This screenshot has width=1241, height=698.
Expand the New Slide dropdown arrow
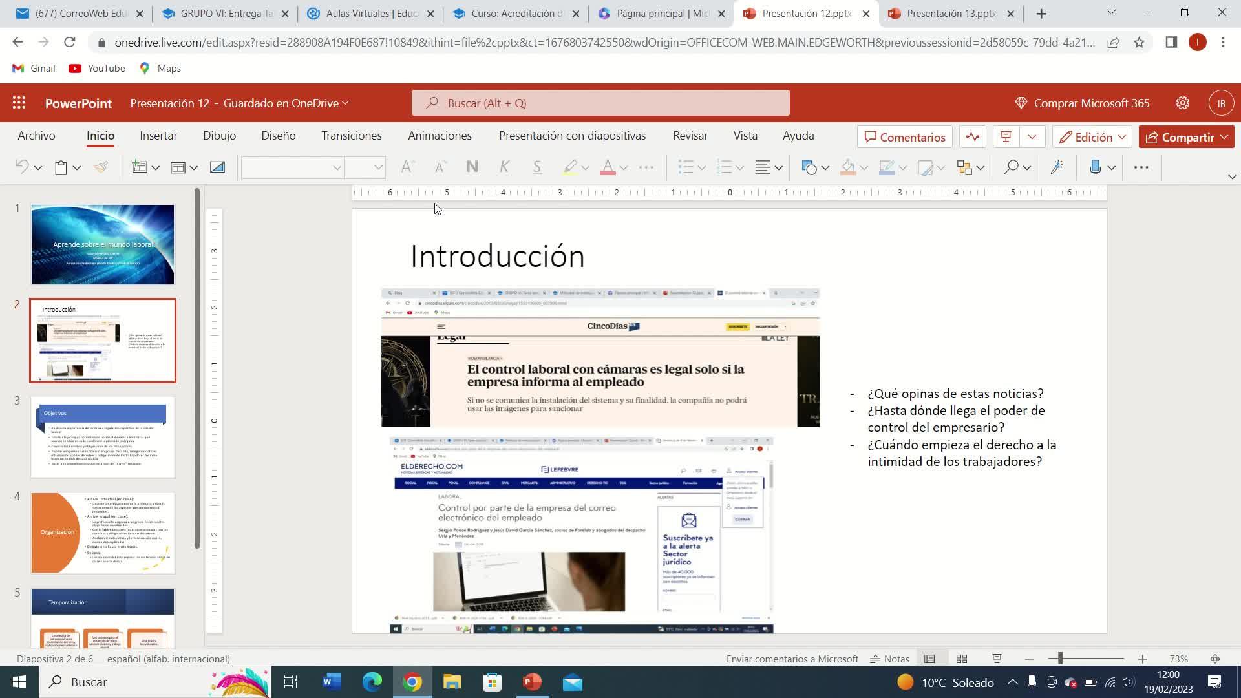click(x=156, y=168)
